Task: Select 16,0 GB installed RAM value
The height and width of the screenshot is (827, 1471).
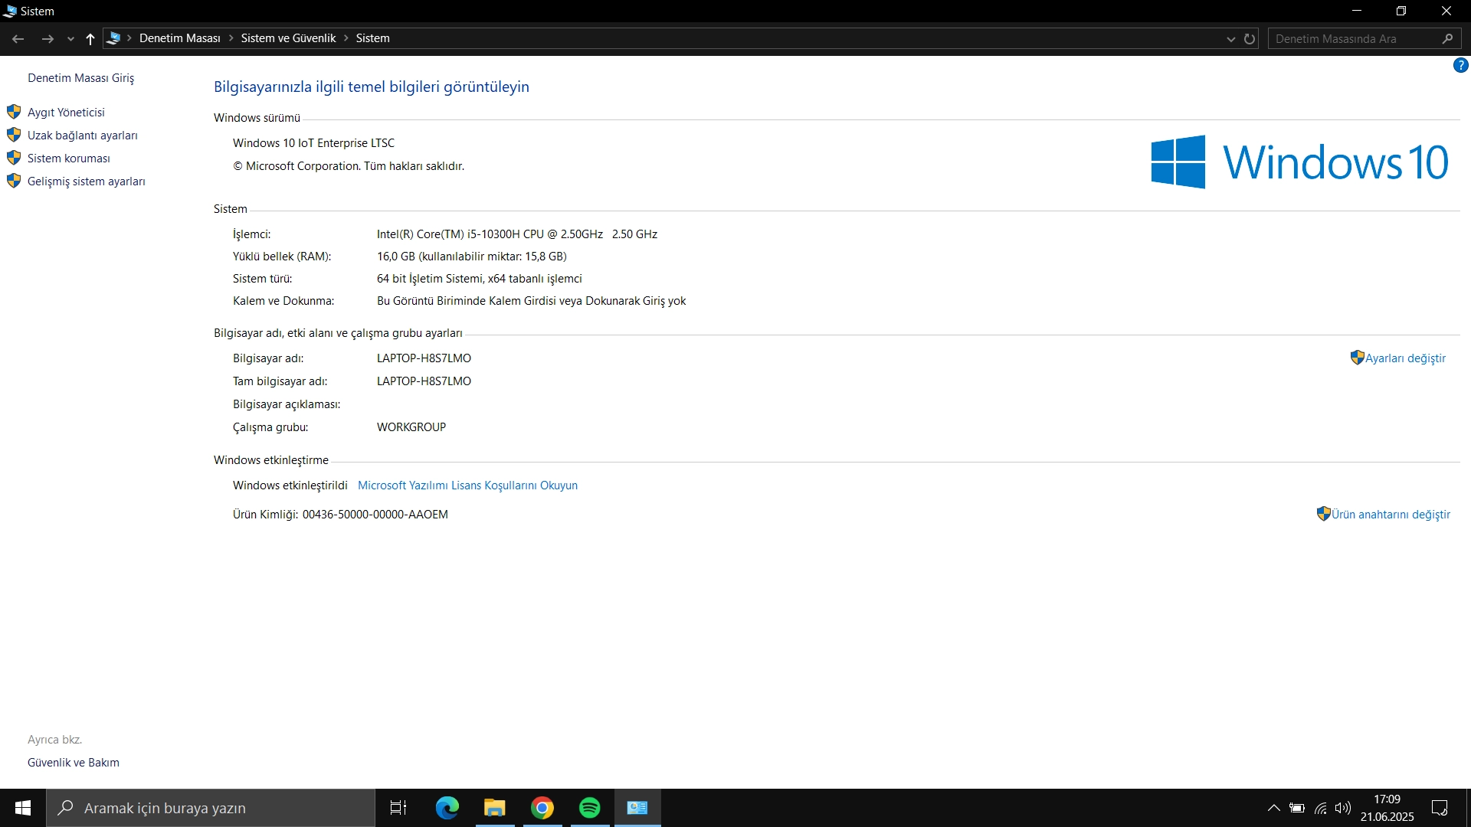Action: pyautogui.click(x=472, y=257)
